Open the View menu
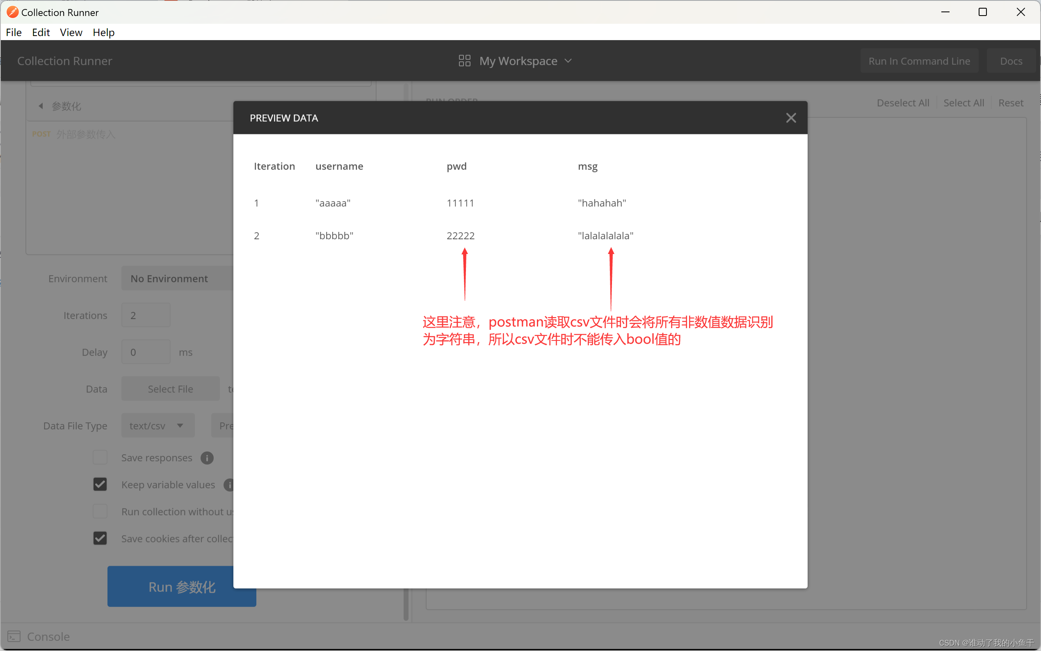The image size is (1041, 651). click(x=71, y=32)
